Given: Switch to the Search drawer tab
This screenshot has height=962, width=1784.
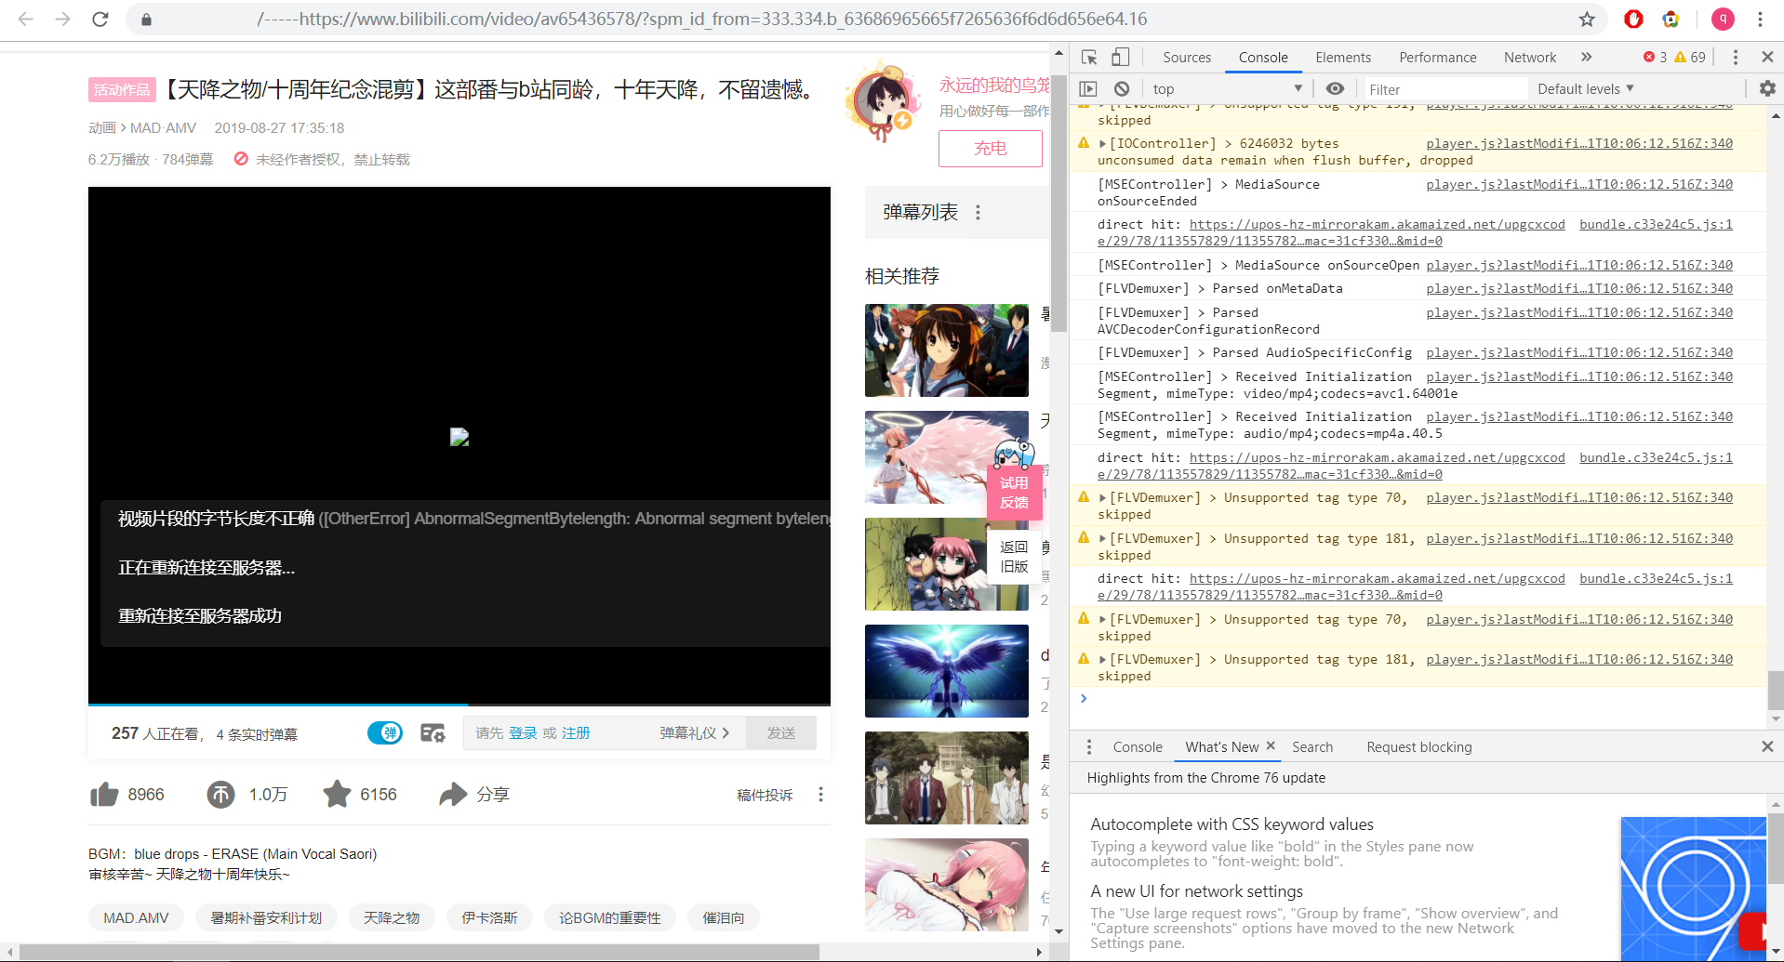Looking at the screenshot, I should 1311,746.
